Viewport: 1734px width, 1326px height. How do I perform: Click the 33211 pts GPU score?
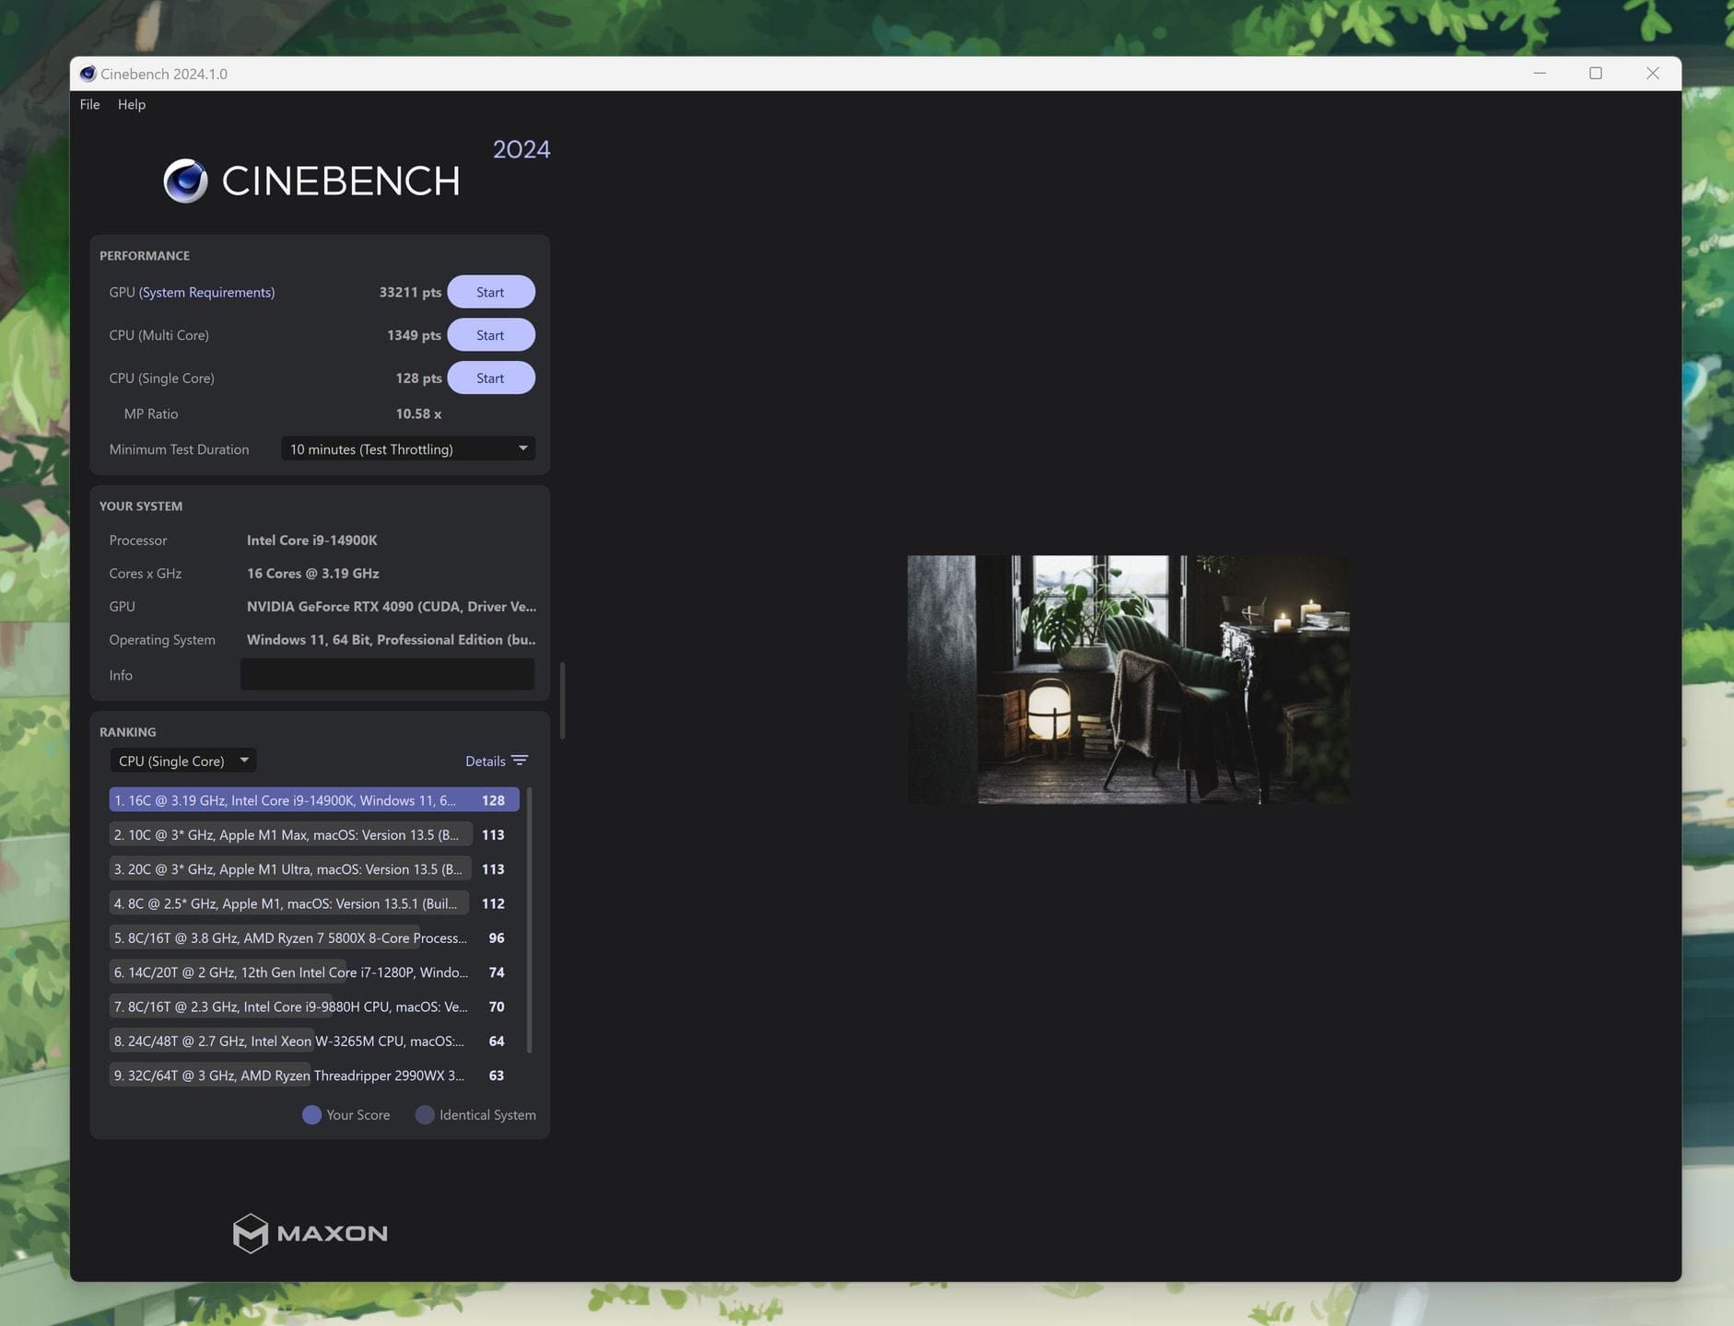(410, 292)
